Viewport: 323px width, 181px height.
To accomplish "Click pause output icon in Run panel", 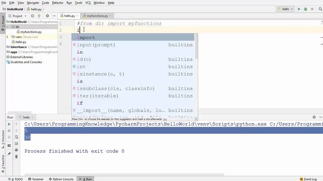I will point(9,137).
